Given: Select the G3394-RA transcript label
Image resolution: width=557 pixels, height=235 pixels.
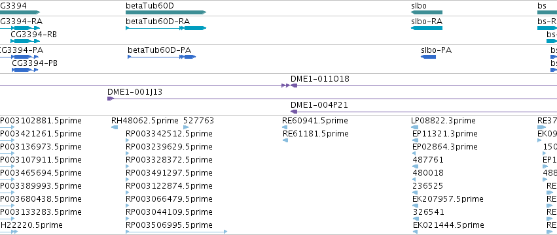Looking at the screenshot, I should (x=21, y=22).
